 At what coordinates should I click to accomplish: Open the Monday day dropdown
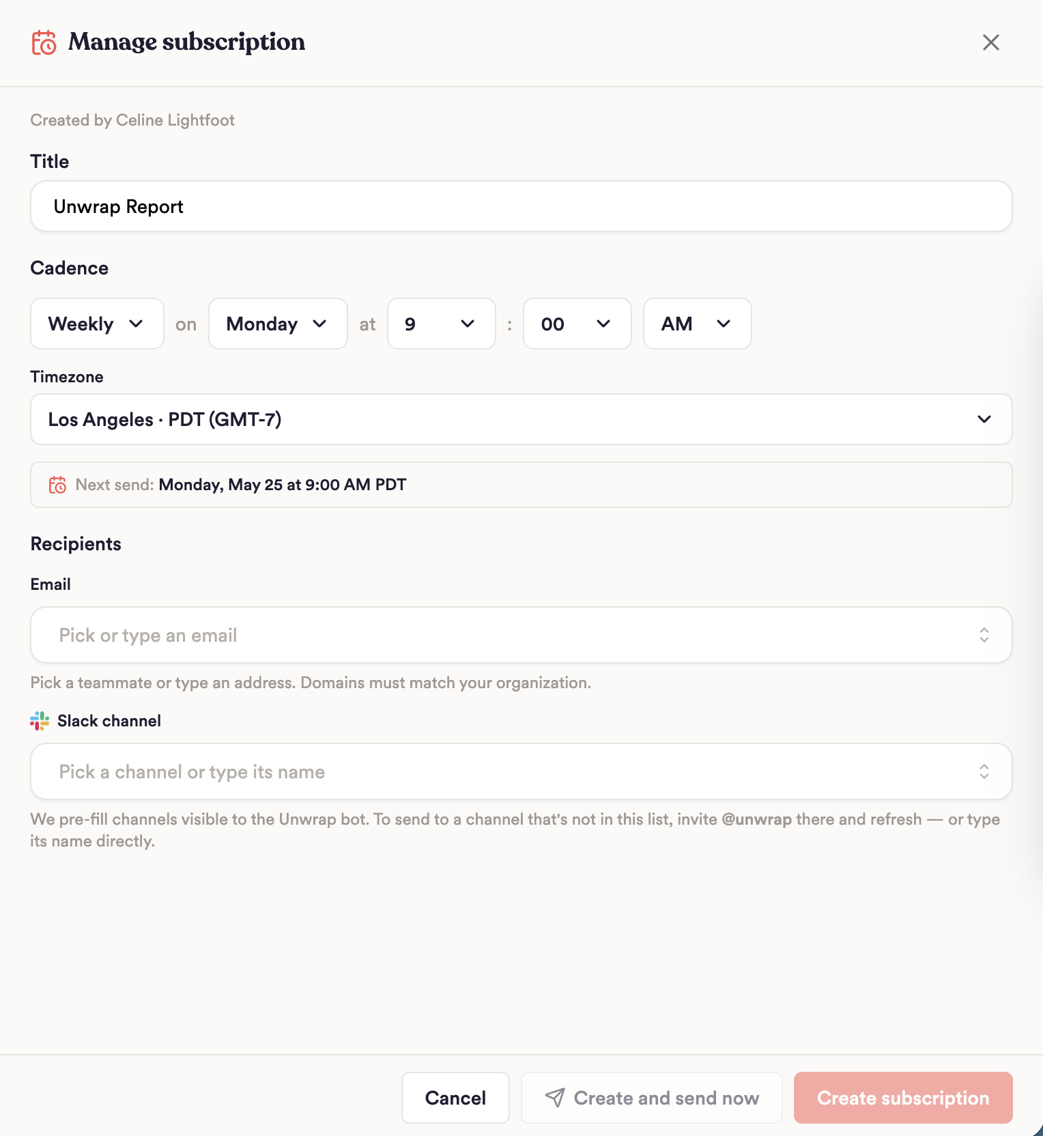pos(278,324)
